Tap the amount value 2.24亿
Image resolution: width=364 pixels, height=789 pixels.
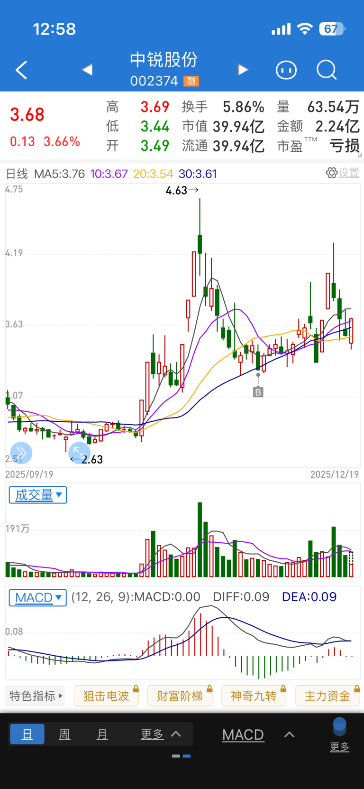click(x=337, y=126)
